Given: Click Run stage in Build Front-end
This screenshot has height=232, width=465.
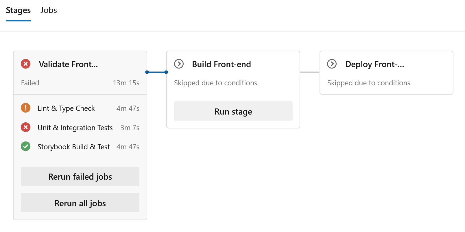Looking at the screenshot, I should [233, 111].
